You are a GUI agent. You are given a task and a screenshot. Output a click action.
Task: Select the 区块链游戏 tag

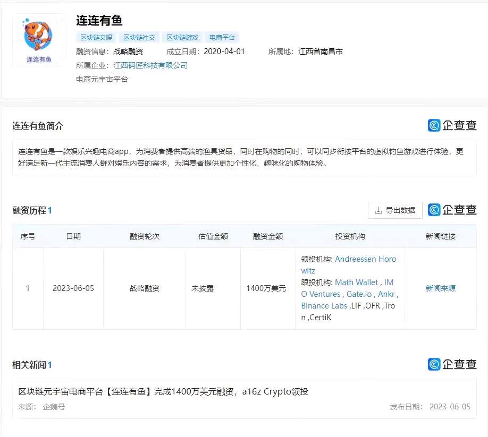coord(182,38)
